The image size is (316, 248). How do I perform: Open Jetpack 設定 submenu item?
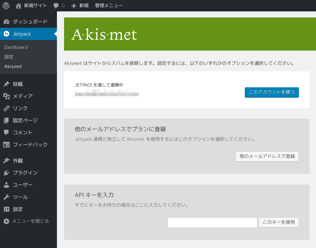click(x=9, y=57)
